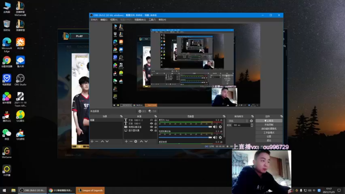Image resolution: width=345 pixels, height=194 pixels.
Task: Click the 混音器 panel vertical scrollbar
Action: (224, 128)
